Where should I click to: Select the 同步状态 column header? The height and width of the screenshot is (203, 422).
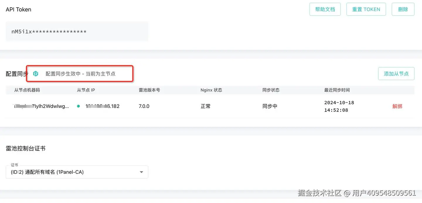[x=271, y=90]
